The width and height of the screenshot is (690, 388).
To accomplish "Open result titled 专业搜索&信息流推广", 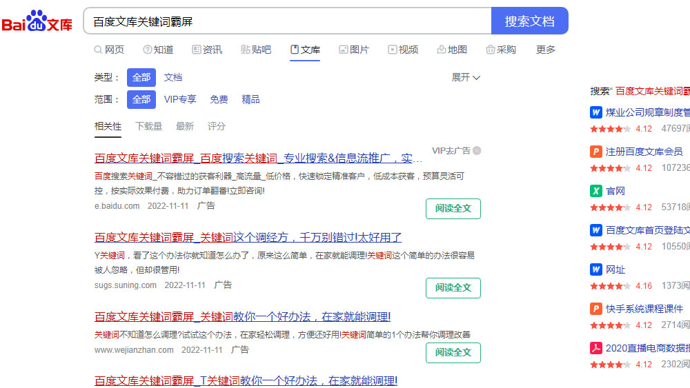I will pyautogui.click(x=258, y=159).
